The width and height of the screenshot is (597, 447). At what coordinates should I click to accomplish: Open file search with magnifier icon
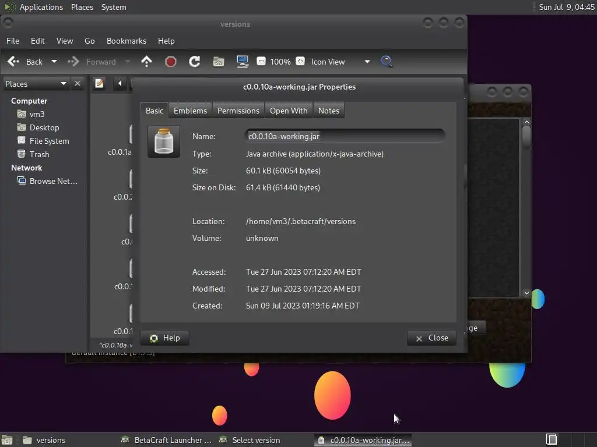pyautogui.click(x=387, y=62)
